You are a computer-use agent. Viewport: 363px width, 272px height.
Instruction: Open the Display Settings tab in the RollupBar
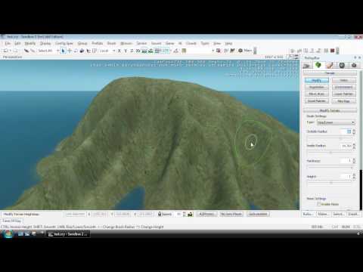tap(342, 66)
